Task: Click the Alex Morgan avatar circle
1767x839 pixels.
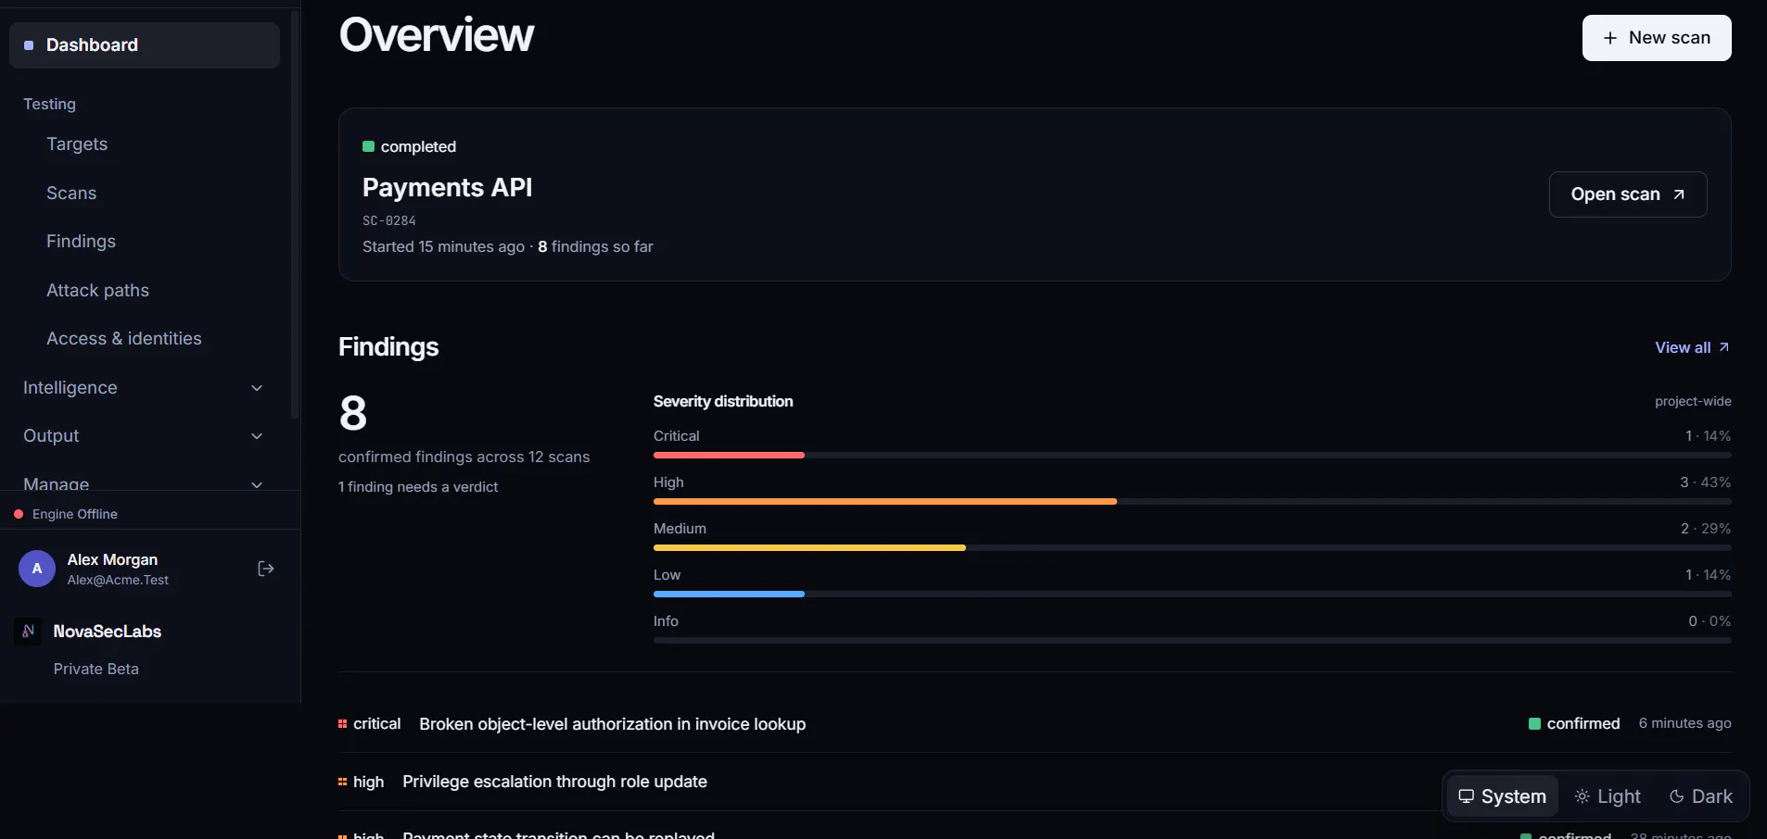Action: 37,569
